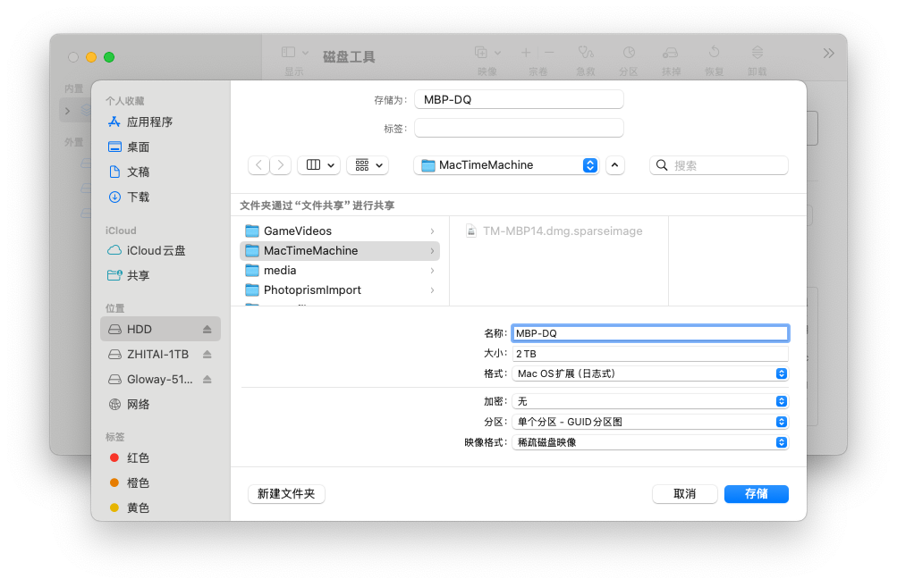The height and width of the screenshot is (587, 897).
Task: Click the 新建文件夹 button
Action: [286, 493]
